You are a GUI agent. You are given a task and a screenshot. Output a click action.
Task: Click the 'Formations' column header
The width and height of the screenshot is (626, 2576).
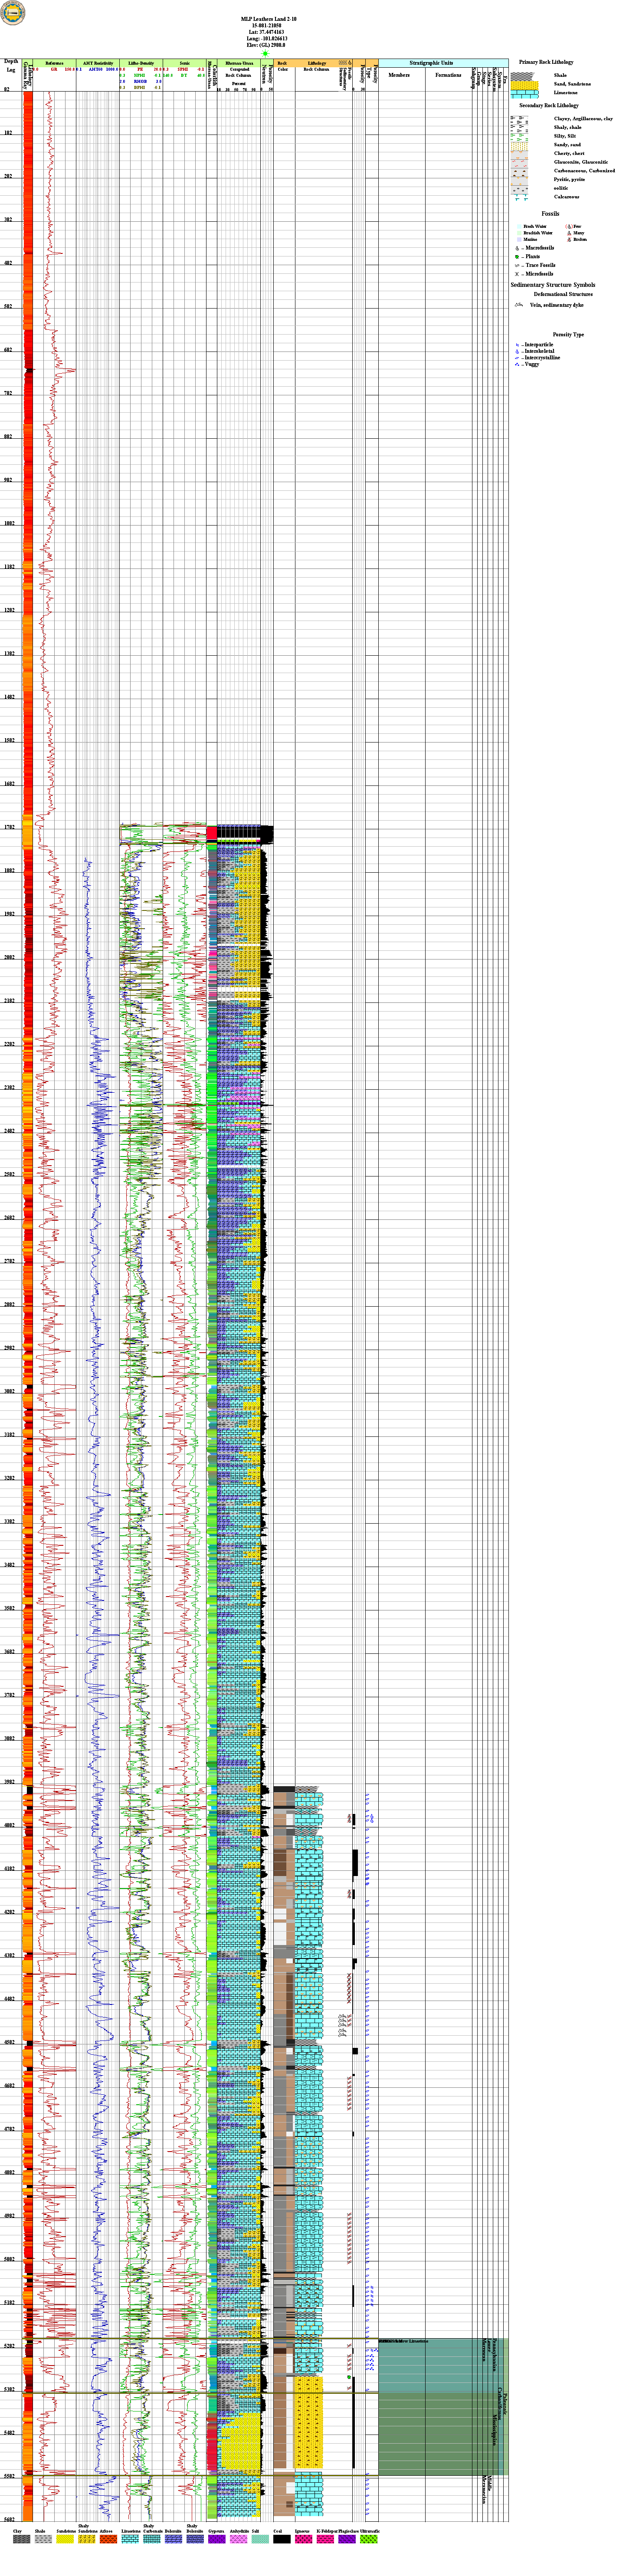448,75
